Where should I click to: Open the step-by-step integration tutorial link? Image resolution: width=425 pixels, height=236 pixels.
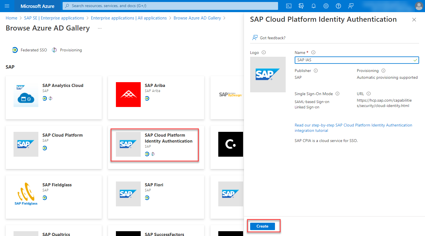pyautogui.click(x=353, y=128)
